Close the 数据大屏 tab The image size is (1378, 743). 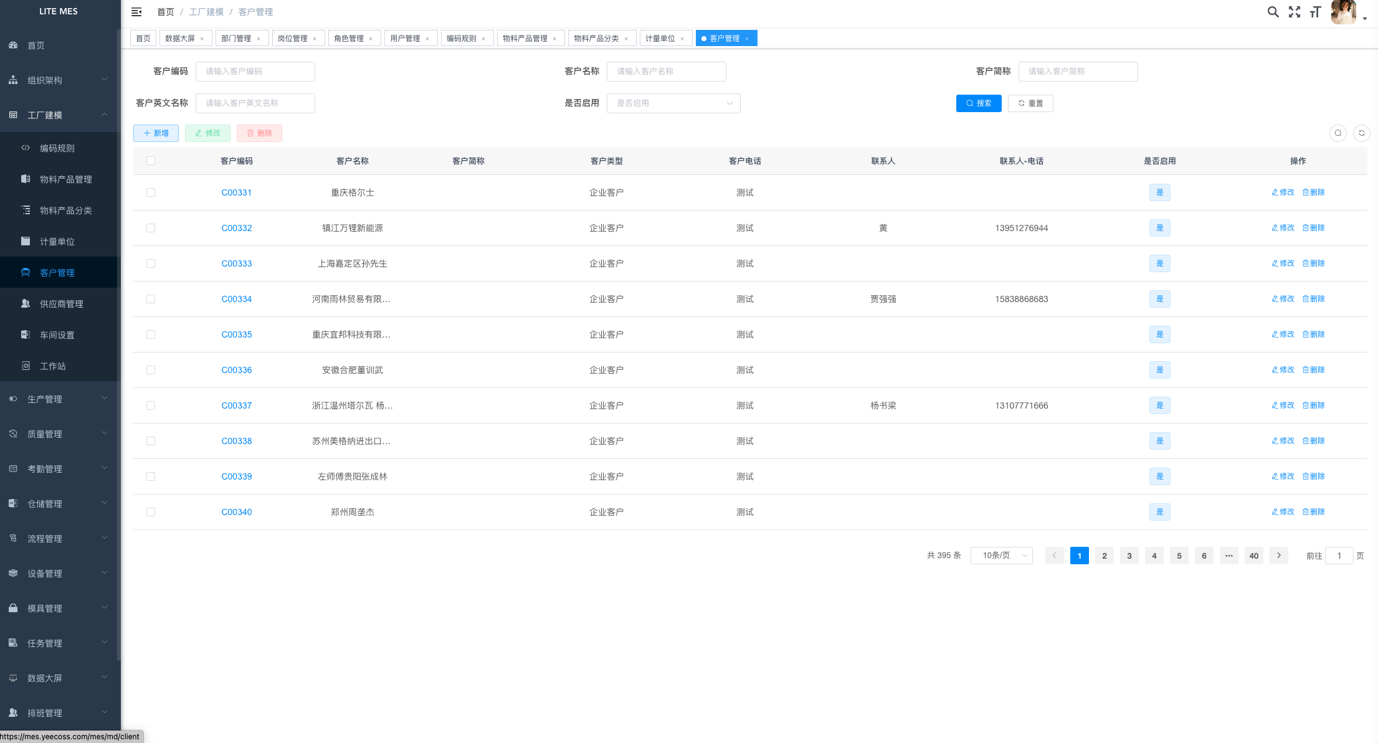coord(202,39)
